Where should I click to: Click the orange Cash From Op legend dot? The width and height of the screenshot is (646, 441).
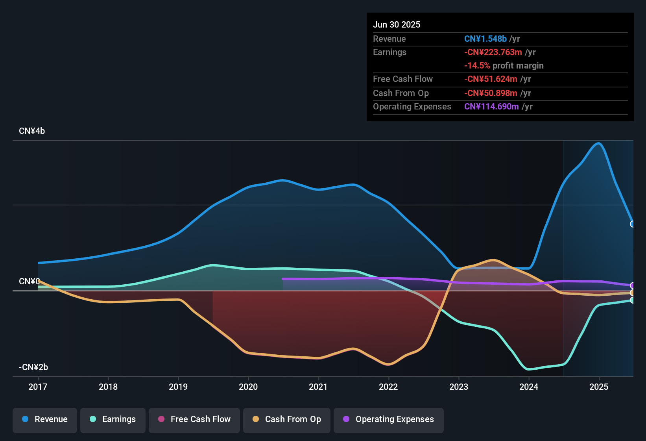(x=256, y=419)
